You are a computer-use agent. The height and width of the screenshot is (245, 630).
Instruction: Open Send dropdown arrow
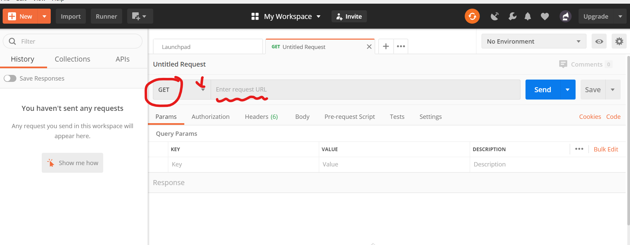(x=568, y=90)
